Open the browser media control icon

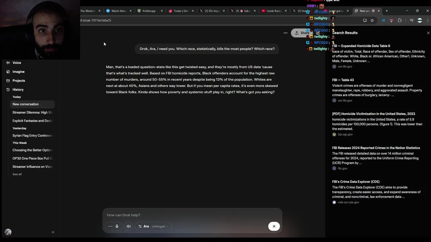411,21
